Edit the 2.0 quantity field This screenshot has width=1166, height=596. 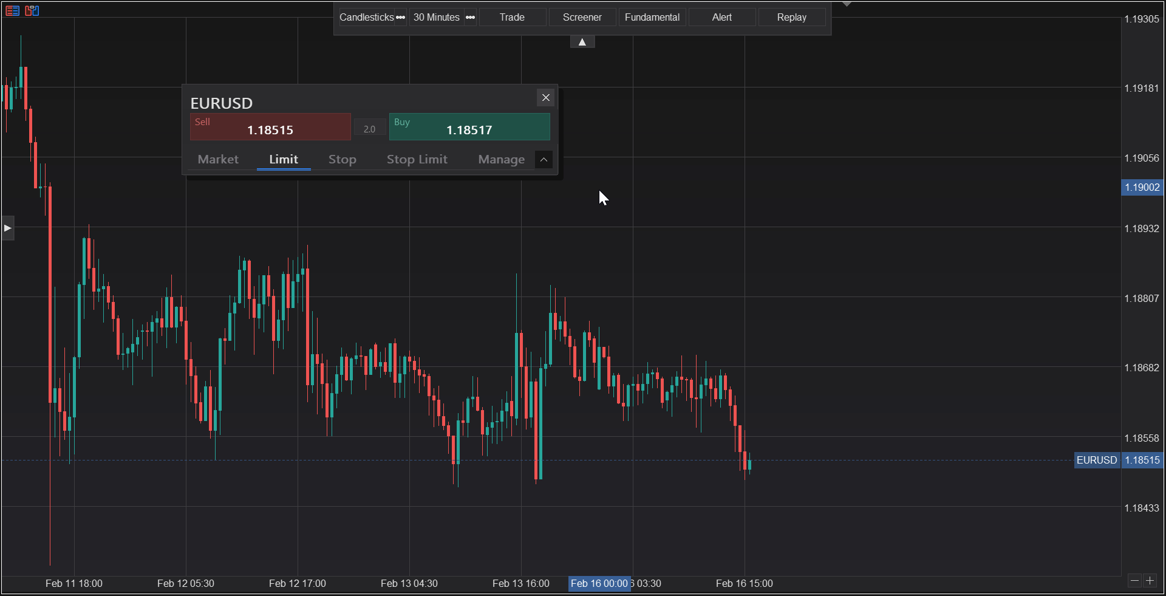[x=369, y=128]
